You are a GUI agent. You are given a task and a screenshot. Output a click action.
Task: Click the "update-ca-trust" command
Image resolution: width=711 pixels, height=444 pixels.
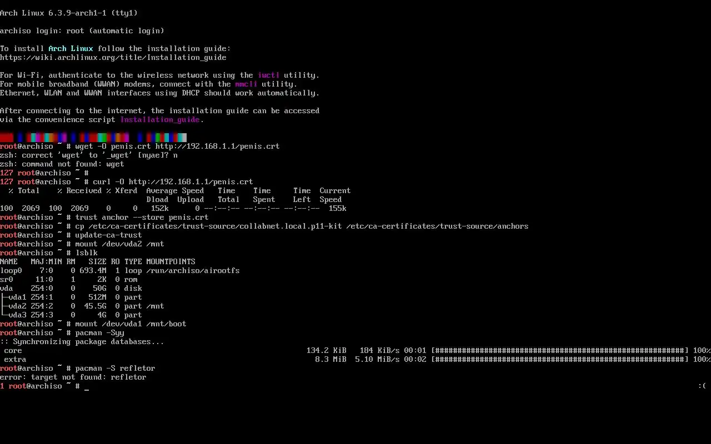[108, 235]
